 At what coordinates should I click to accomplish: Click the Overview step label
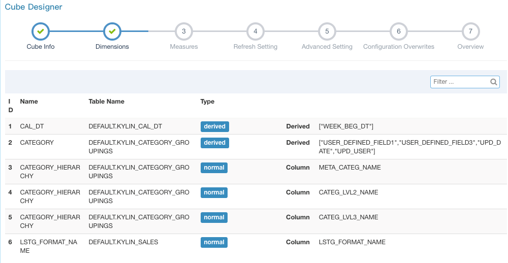pyautogui.click(x=470, y=47)
